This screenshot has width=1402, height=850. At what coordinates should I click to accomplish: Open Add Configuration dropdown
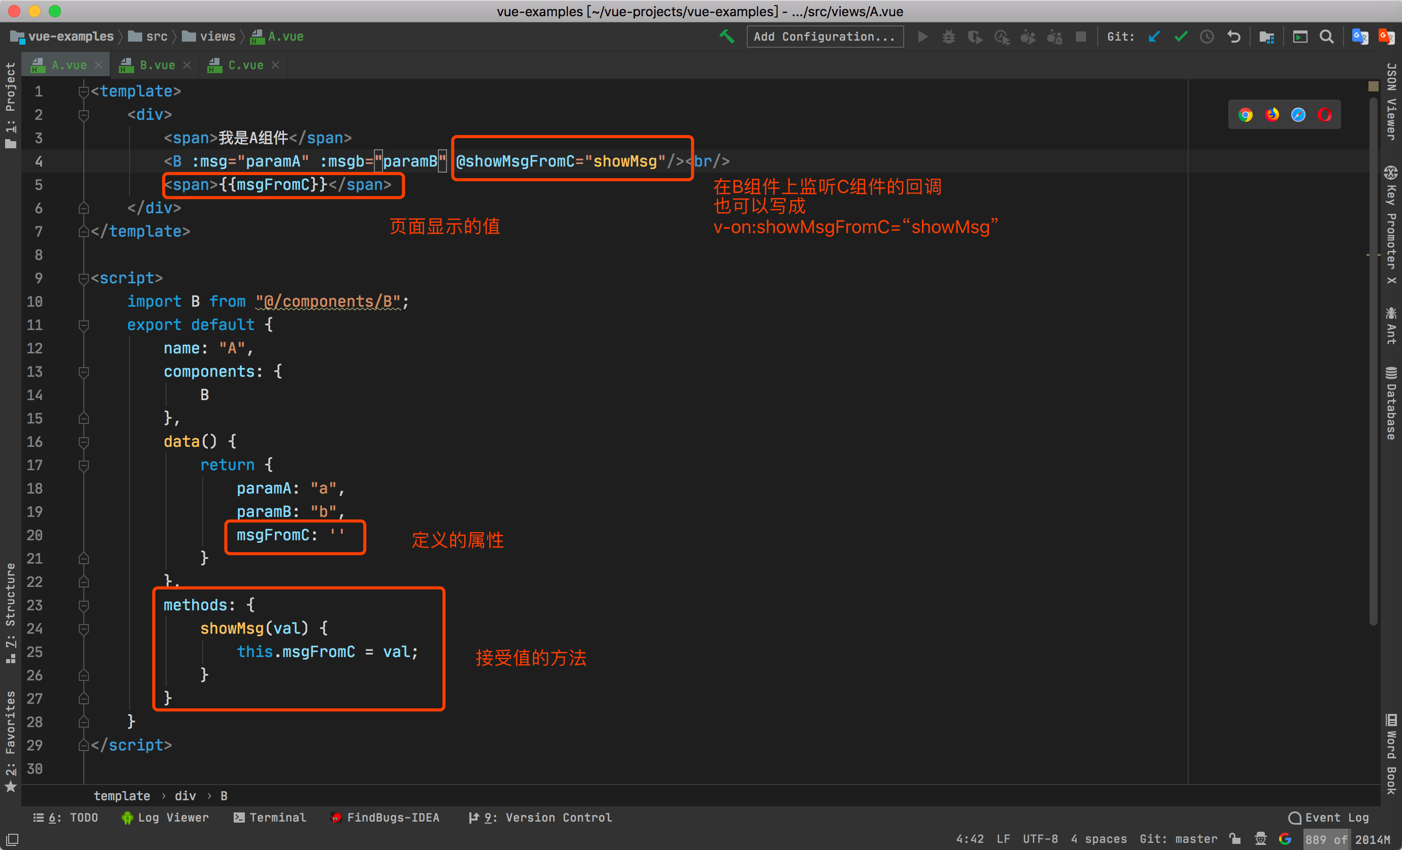pos(824,37)
